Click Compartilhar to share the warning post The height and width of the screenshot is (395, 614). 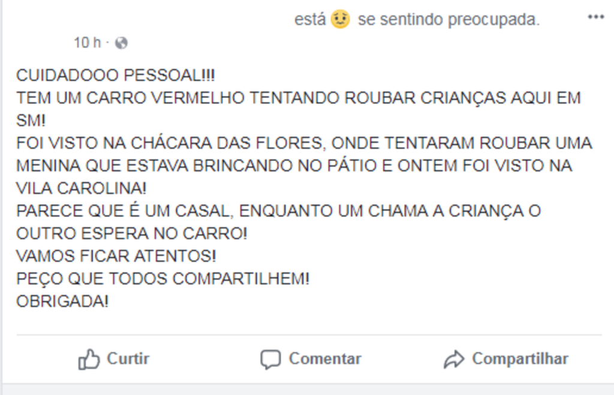pyautogui.click(x=520, y=358)
